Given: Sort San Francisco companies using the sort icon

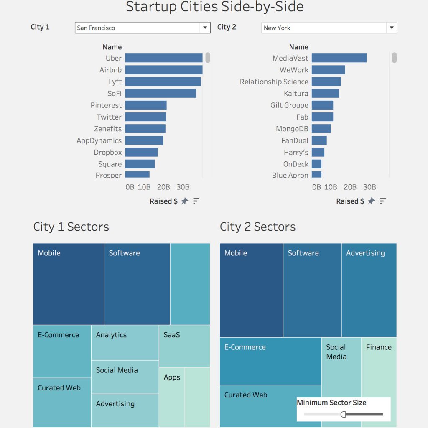Looking at the screenshot, I should click(x=195, y=201).
